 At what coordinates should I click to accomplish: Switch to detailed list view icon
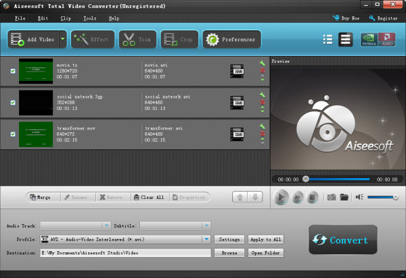pos(345,39)
